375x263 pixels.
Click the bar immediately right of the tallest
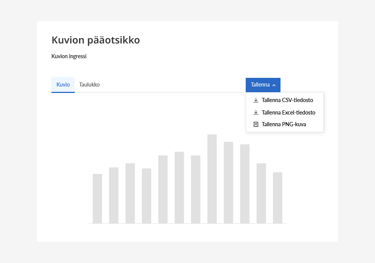[228, 183]
